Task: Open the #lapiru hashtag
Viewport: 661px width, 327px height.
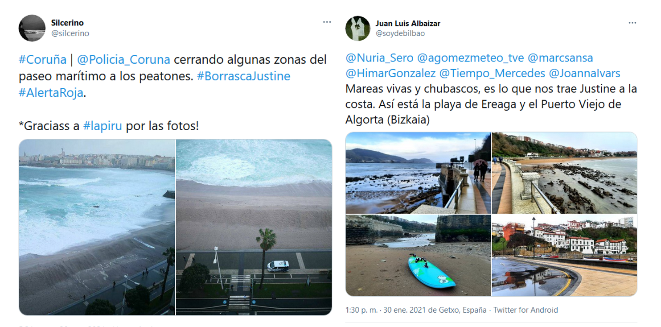Action: (103, 126)
